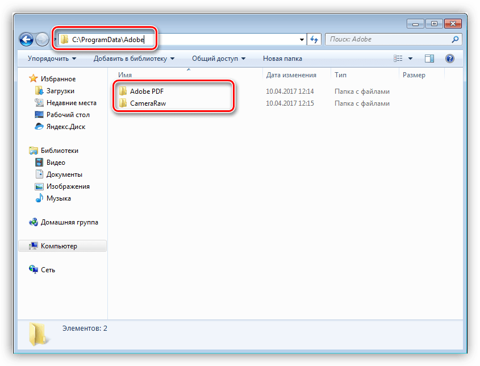Click type cell of CameraRaw row
Screen dimensions: 480x366
(x=362, y=103)
